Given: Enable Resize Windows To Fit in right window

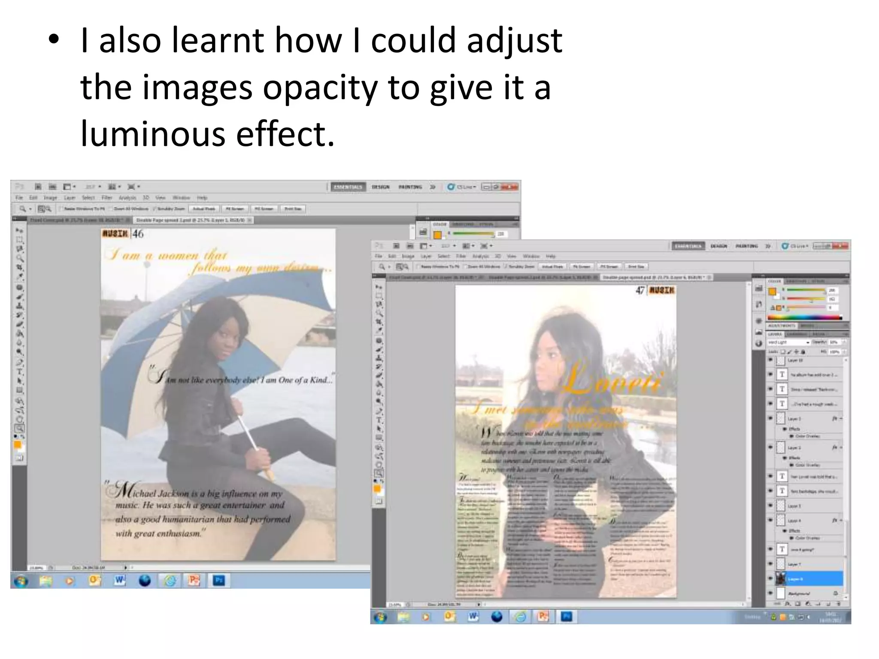Looking at the screenshot, I should [x=418, y=266].
